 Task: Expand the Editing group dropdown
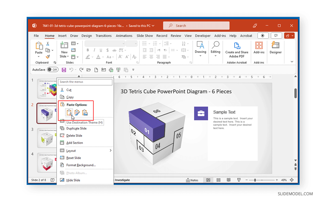pyautogui.click(x=215, y=56)
